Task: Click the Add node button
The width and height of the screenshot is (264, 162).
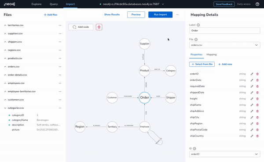Action: (x=81, y=27)
